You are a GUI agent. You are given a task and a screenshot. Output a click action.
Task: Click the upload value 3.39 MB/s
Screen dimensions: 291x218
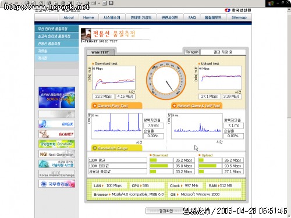[x=232, y=97]
